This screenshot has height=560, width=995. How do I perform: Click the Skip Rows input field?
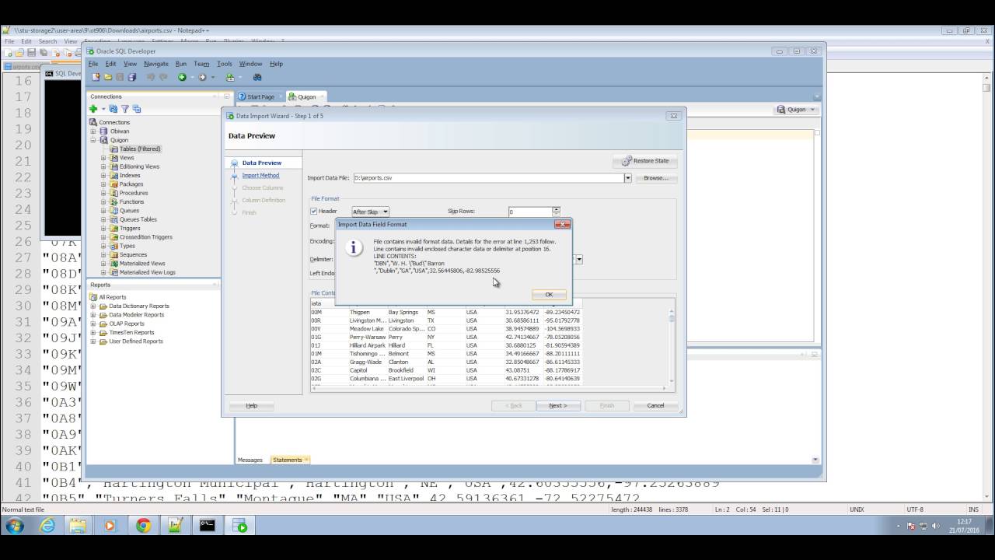[530, 212]
